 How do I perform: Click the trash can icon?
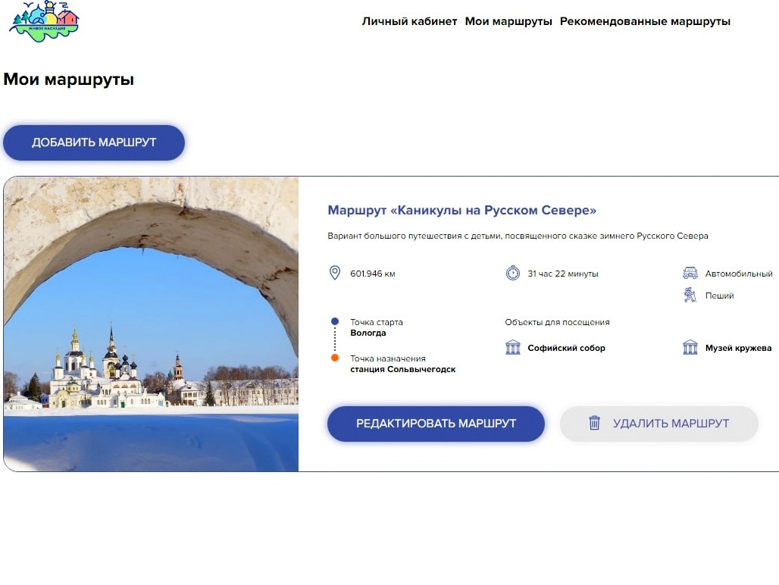pyautogui.click(x=595, y=423)
